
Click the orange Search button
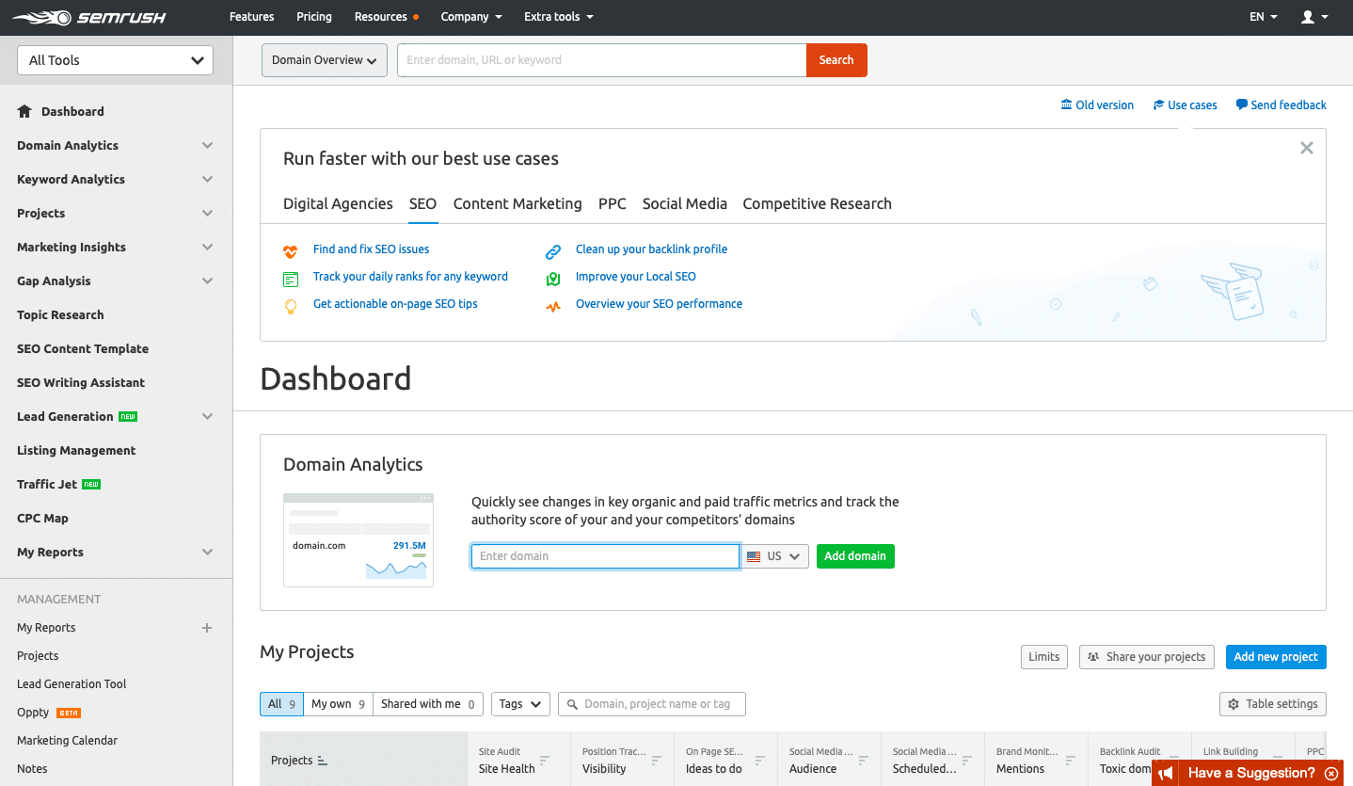[836, 60]
